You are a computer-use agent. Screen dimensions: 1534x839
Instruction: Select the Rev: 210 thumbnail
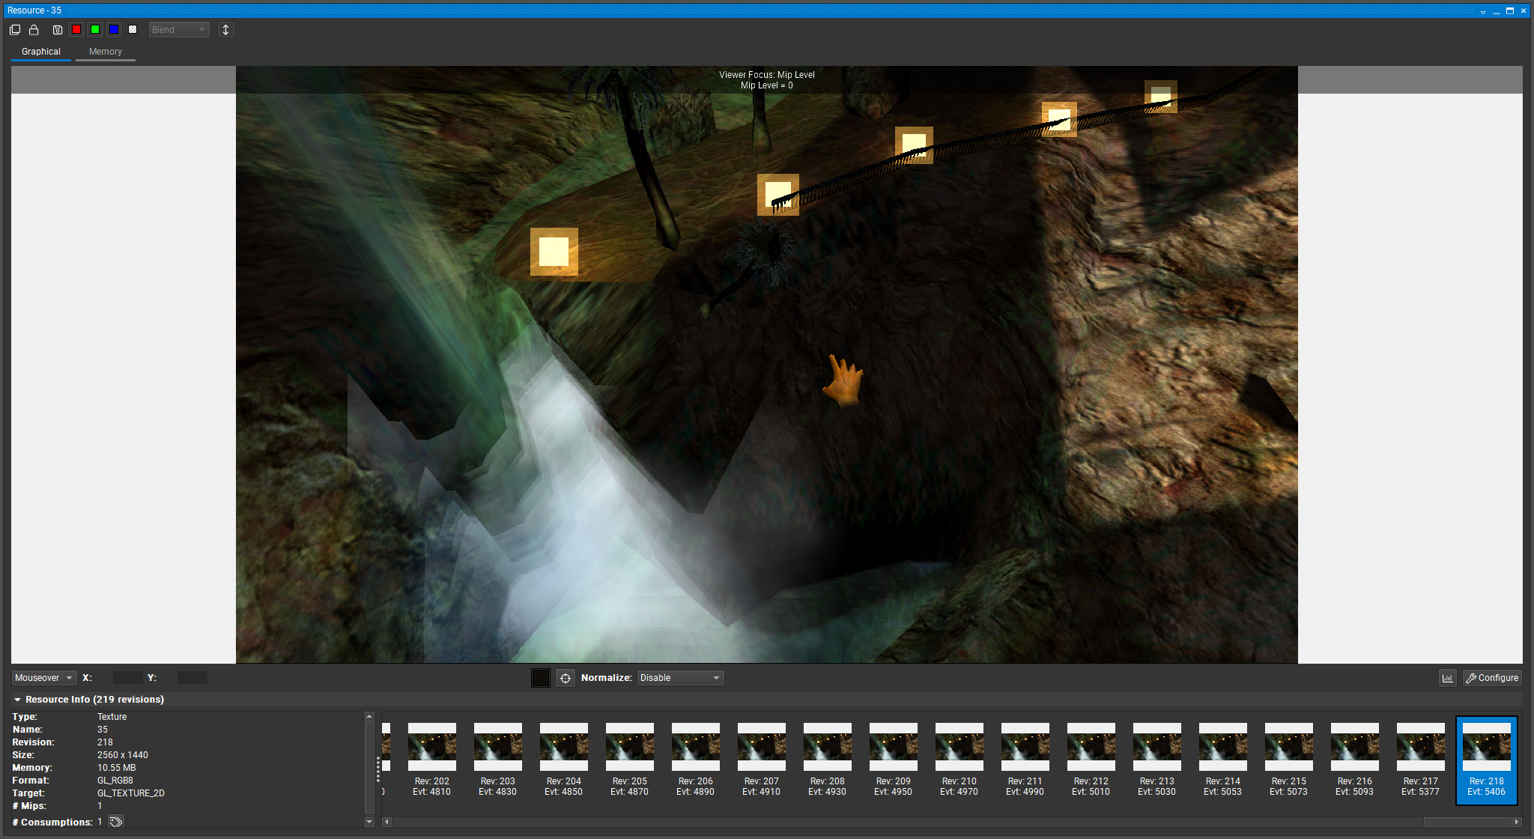pyautogui.click(x=959, y=759)
